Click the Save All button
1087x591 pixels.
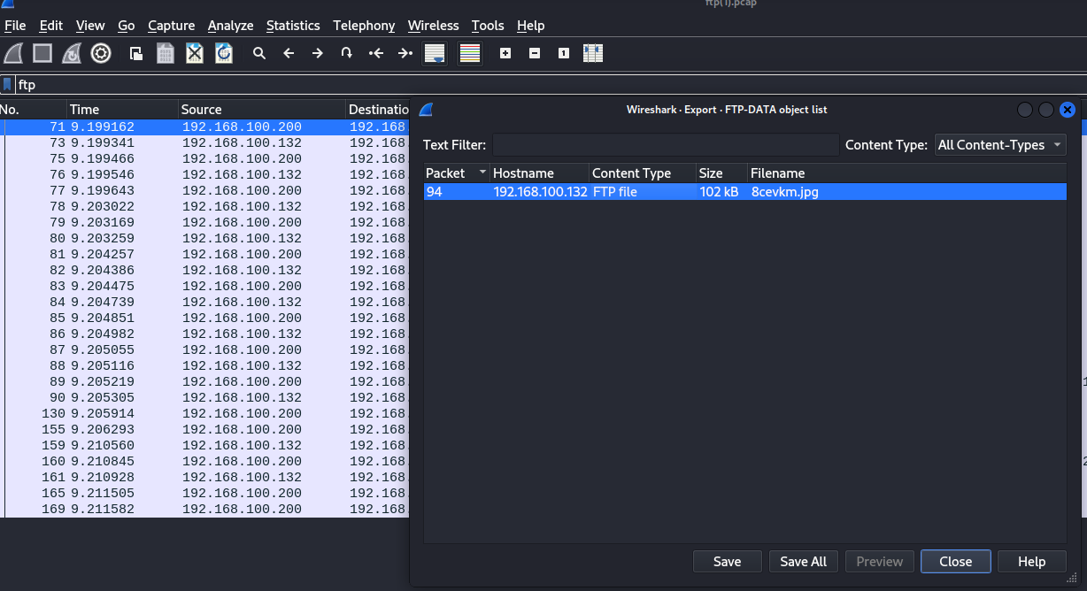(x=804, y=562)
